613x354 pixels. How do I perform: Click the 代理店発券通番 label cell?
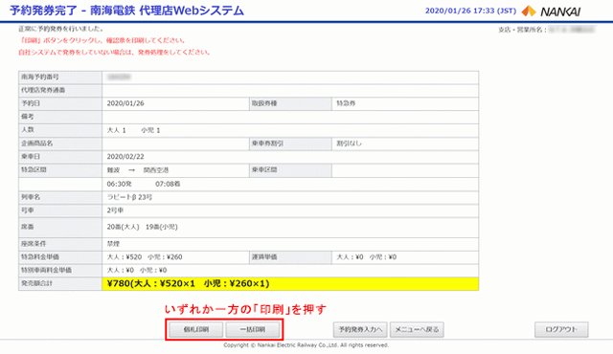point(60,91)
